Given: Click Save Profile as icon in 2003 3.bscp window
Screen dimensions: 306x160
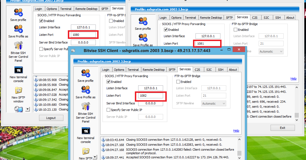Looking at the screenshot, I should pos(86,90).
